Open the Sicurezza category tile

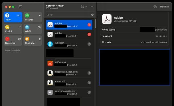[x=13, y=41]
